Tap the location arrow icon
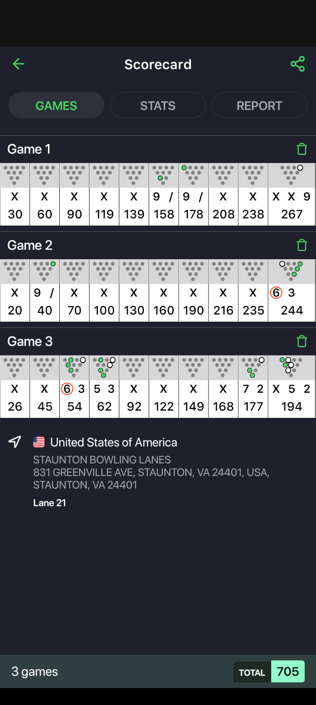This screenshot has height=705, width=316. coord(15,442)
